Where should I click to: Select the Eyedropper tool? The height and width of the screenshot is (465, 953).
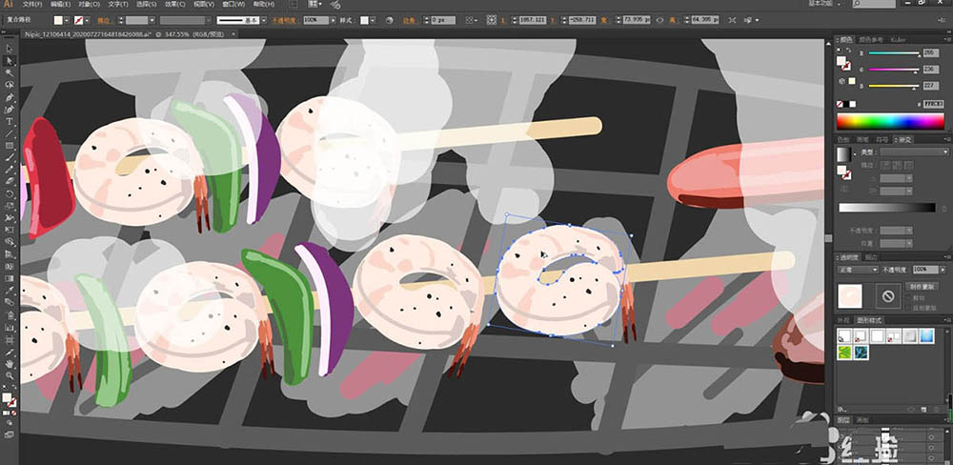pyautogui.click(x=10, y=291)
